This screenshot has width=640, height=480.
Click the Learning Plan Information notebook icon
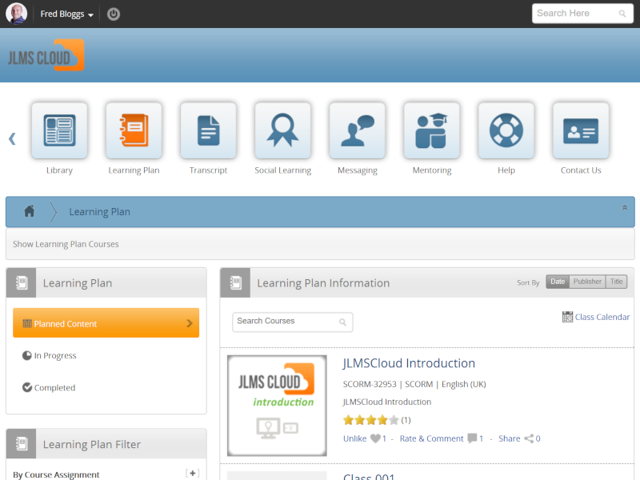(x=235, y=283)
